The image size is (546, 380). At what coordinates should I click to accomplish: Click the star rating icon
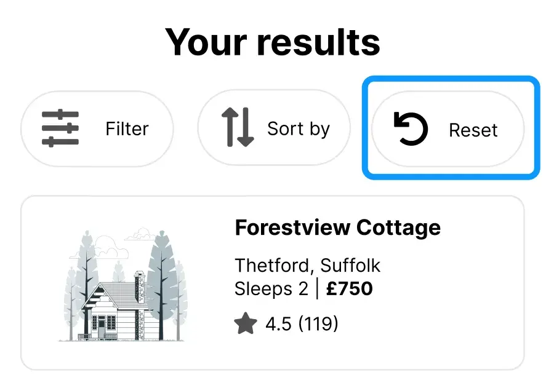click(245, 323)
